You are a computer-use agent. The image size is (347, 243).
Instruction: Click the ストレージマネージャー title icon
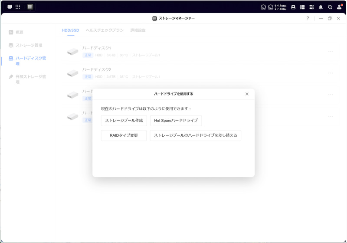point(154,18)
